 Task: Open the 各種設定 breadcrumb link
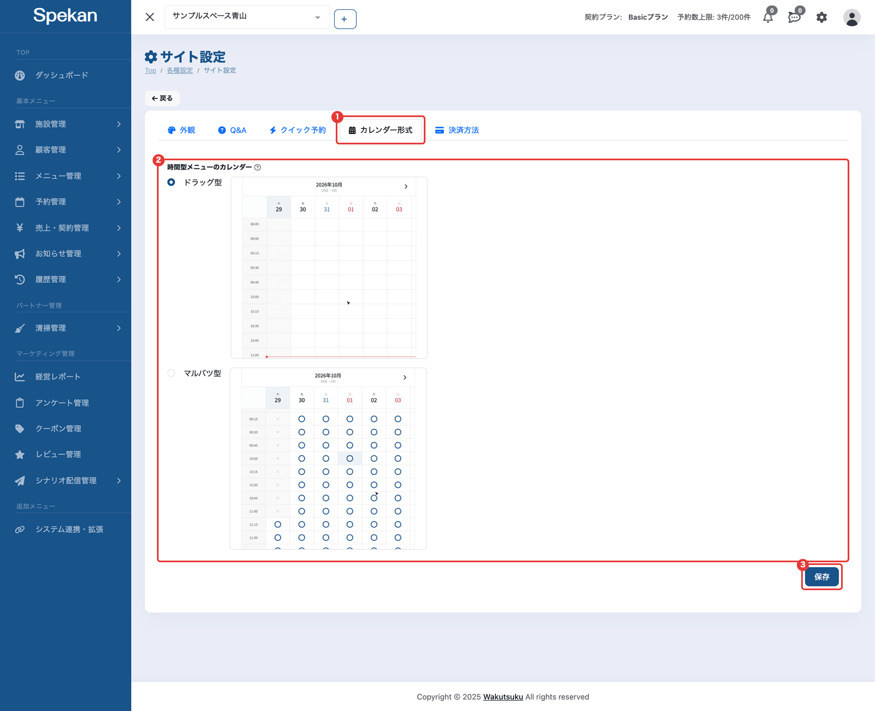tap(180, 71)
